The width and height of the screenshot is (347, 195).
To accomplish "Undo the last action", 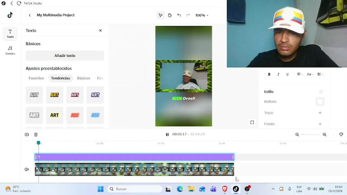I will [179, 15].
